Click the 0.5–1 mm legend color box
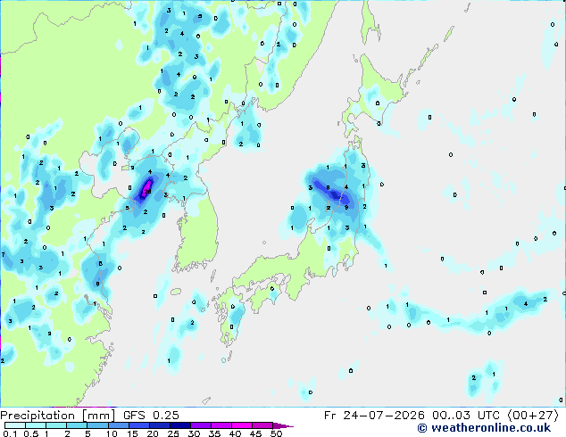The height and width of the screenshot is (437, 566). click(36, 425)
